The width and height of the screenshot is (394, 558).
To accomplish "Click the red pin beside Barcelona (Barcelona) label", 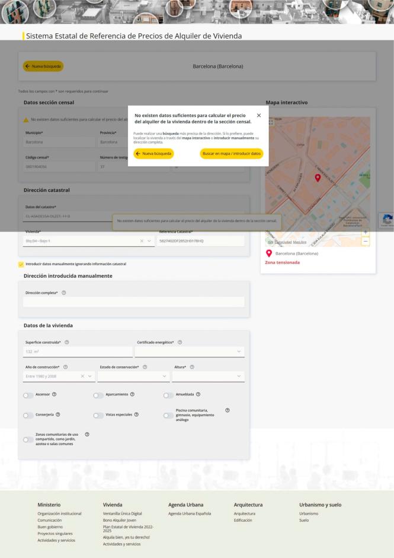I will point(269,253).
